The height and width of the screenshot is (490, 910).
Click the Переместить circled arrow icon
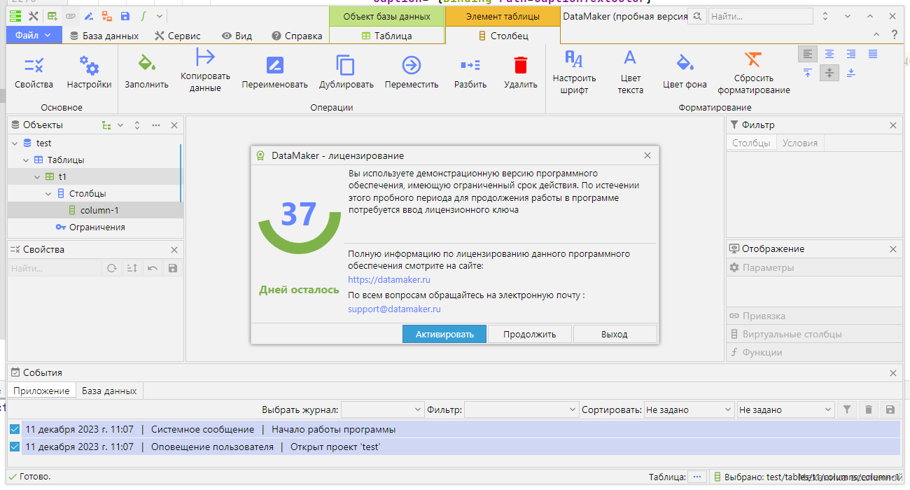[412, 65]
